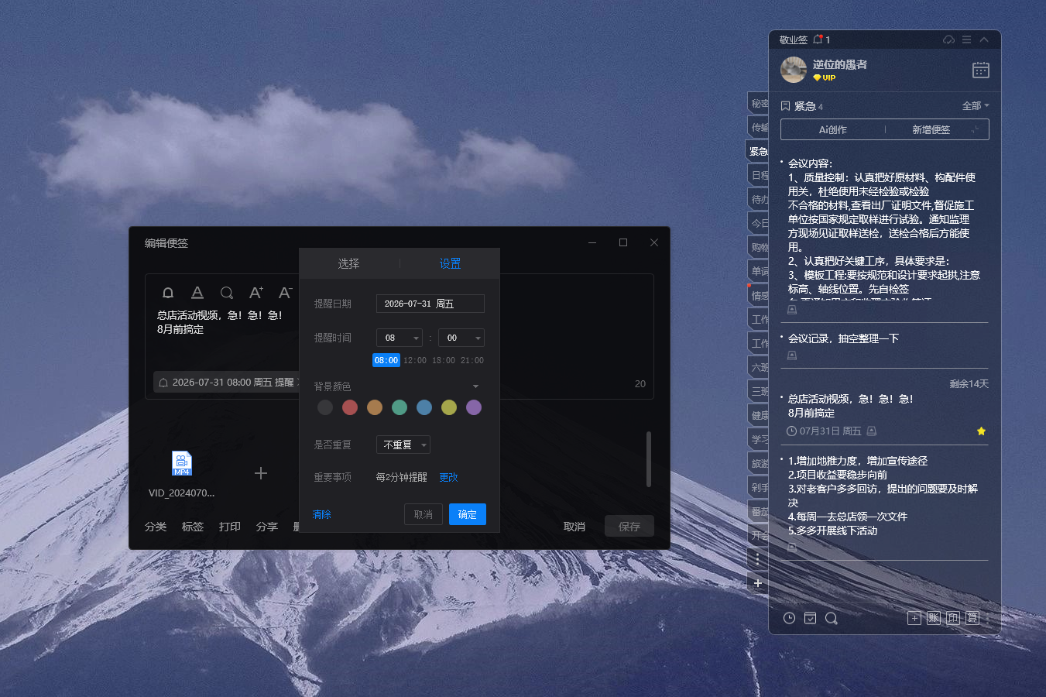This screenshot has height=697, width=1046.
Task: Pick the red background color
Action: [350, 407]
